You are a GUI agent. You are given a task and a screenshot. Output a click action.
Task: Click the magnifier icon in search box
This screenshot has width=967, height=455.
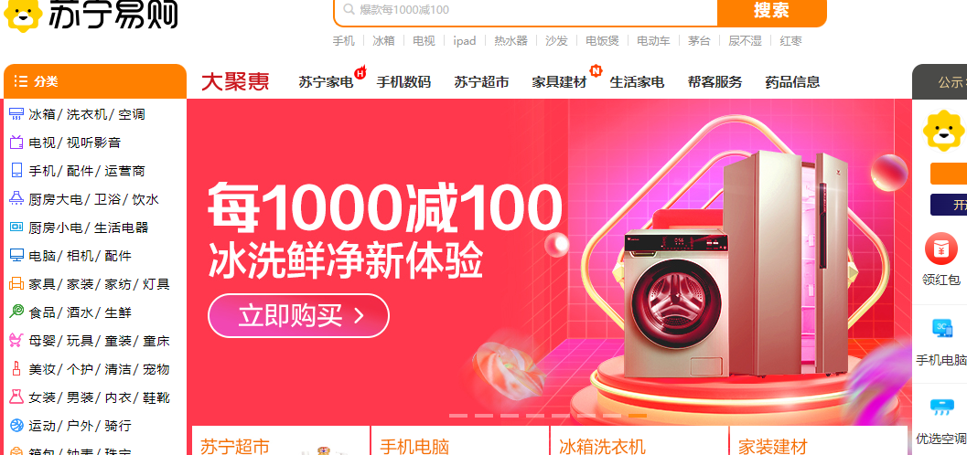(349, 9)
